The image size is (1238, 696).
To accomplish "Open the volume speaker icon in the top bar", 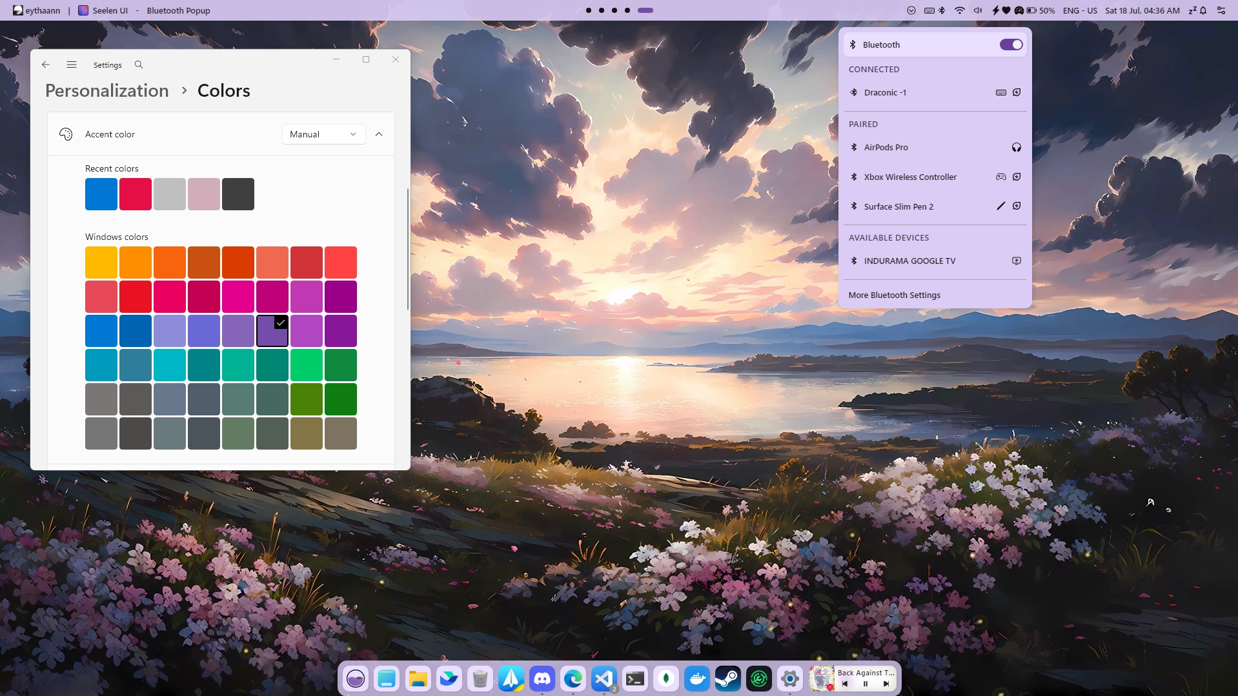I will 978,10.
